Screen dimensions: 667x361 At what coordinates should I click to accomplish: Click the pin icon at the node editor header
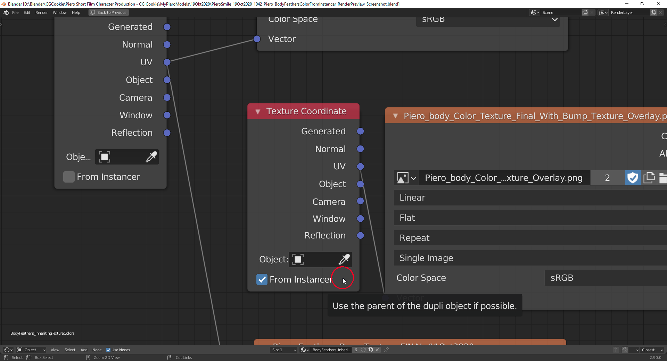(386, 350)
